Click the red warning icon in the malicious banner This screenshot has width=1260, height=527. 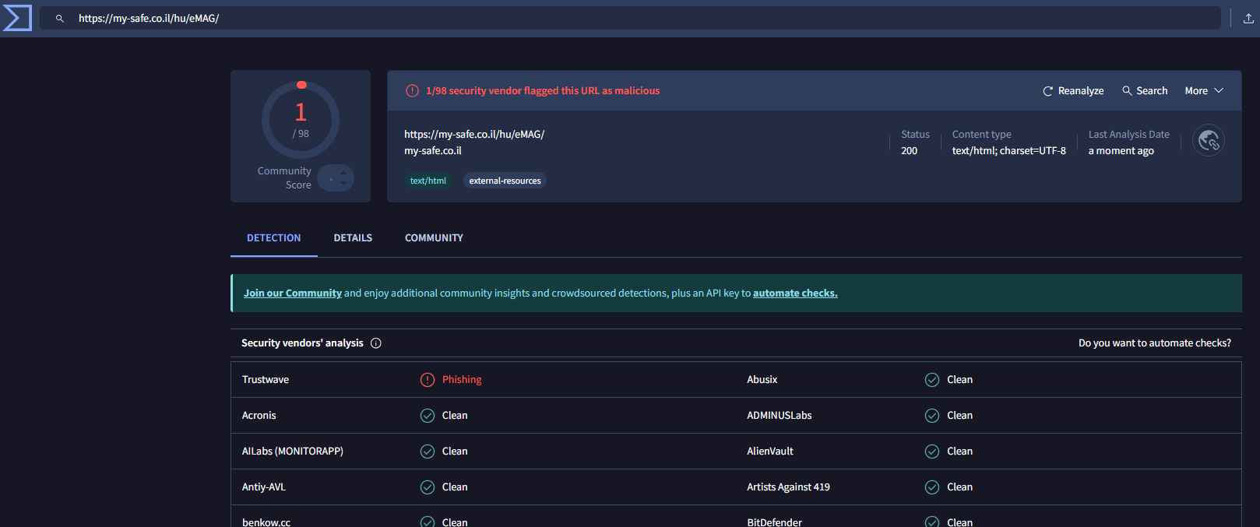pyautogui.click(x=412, y=91)
